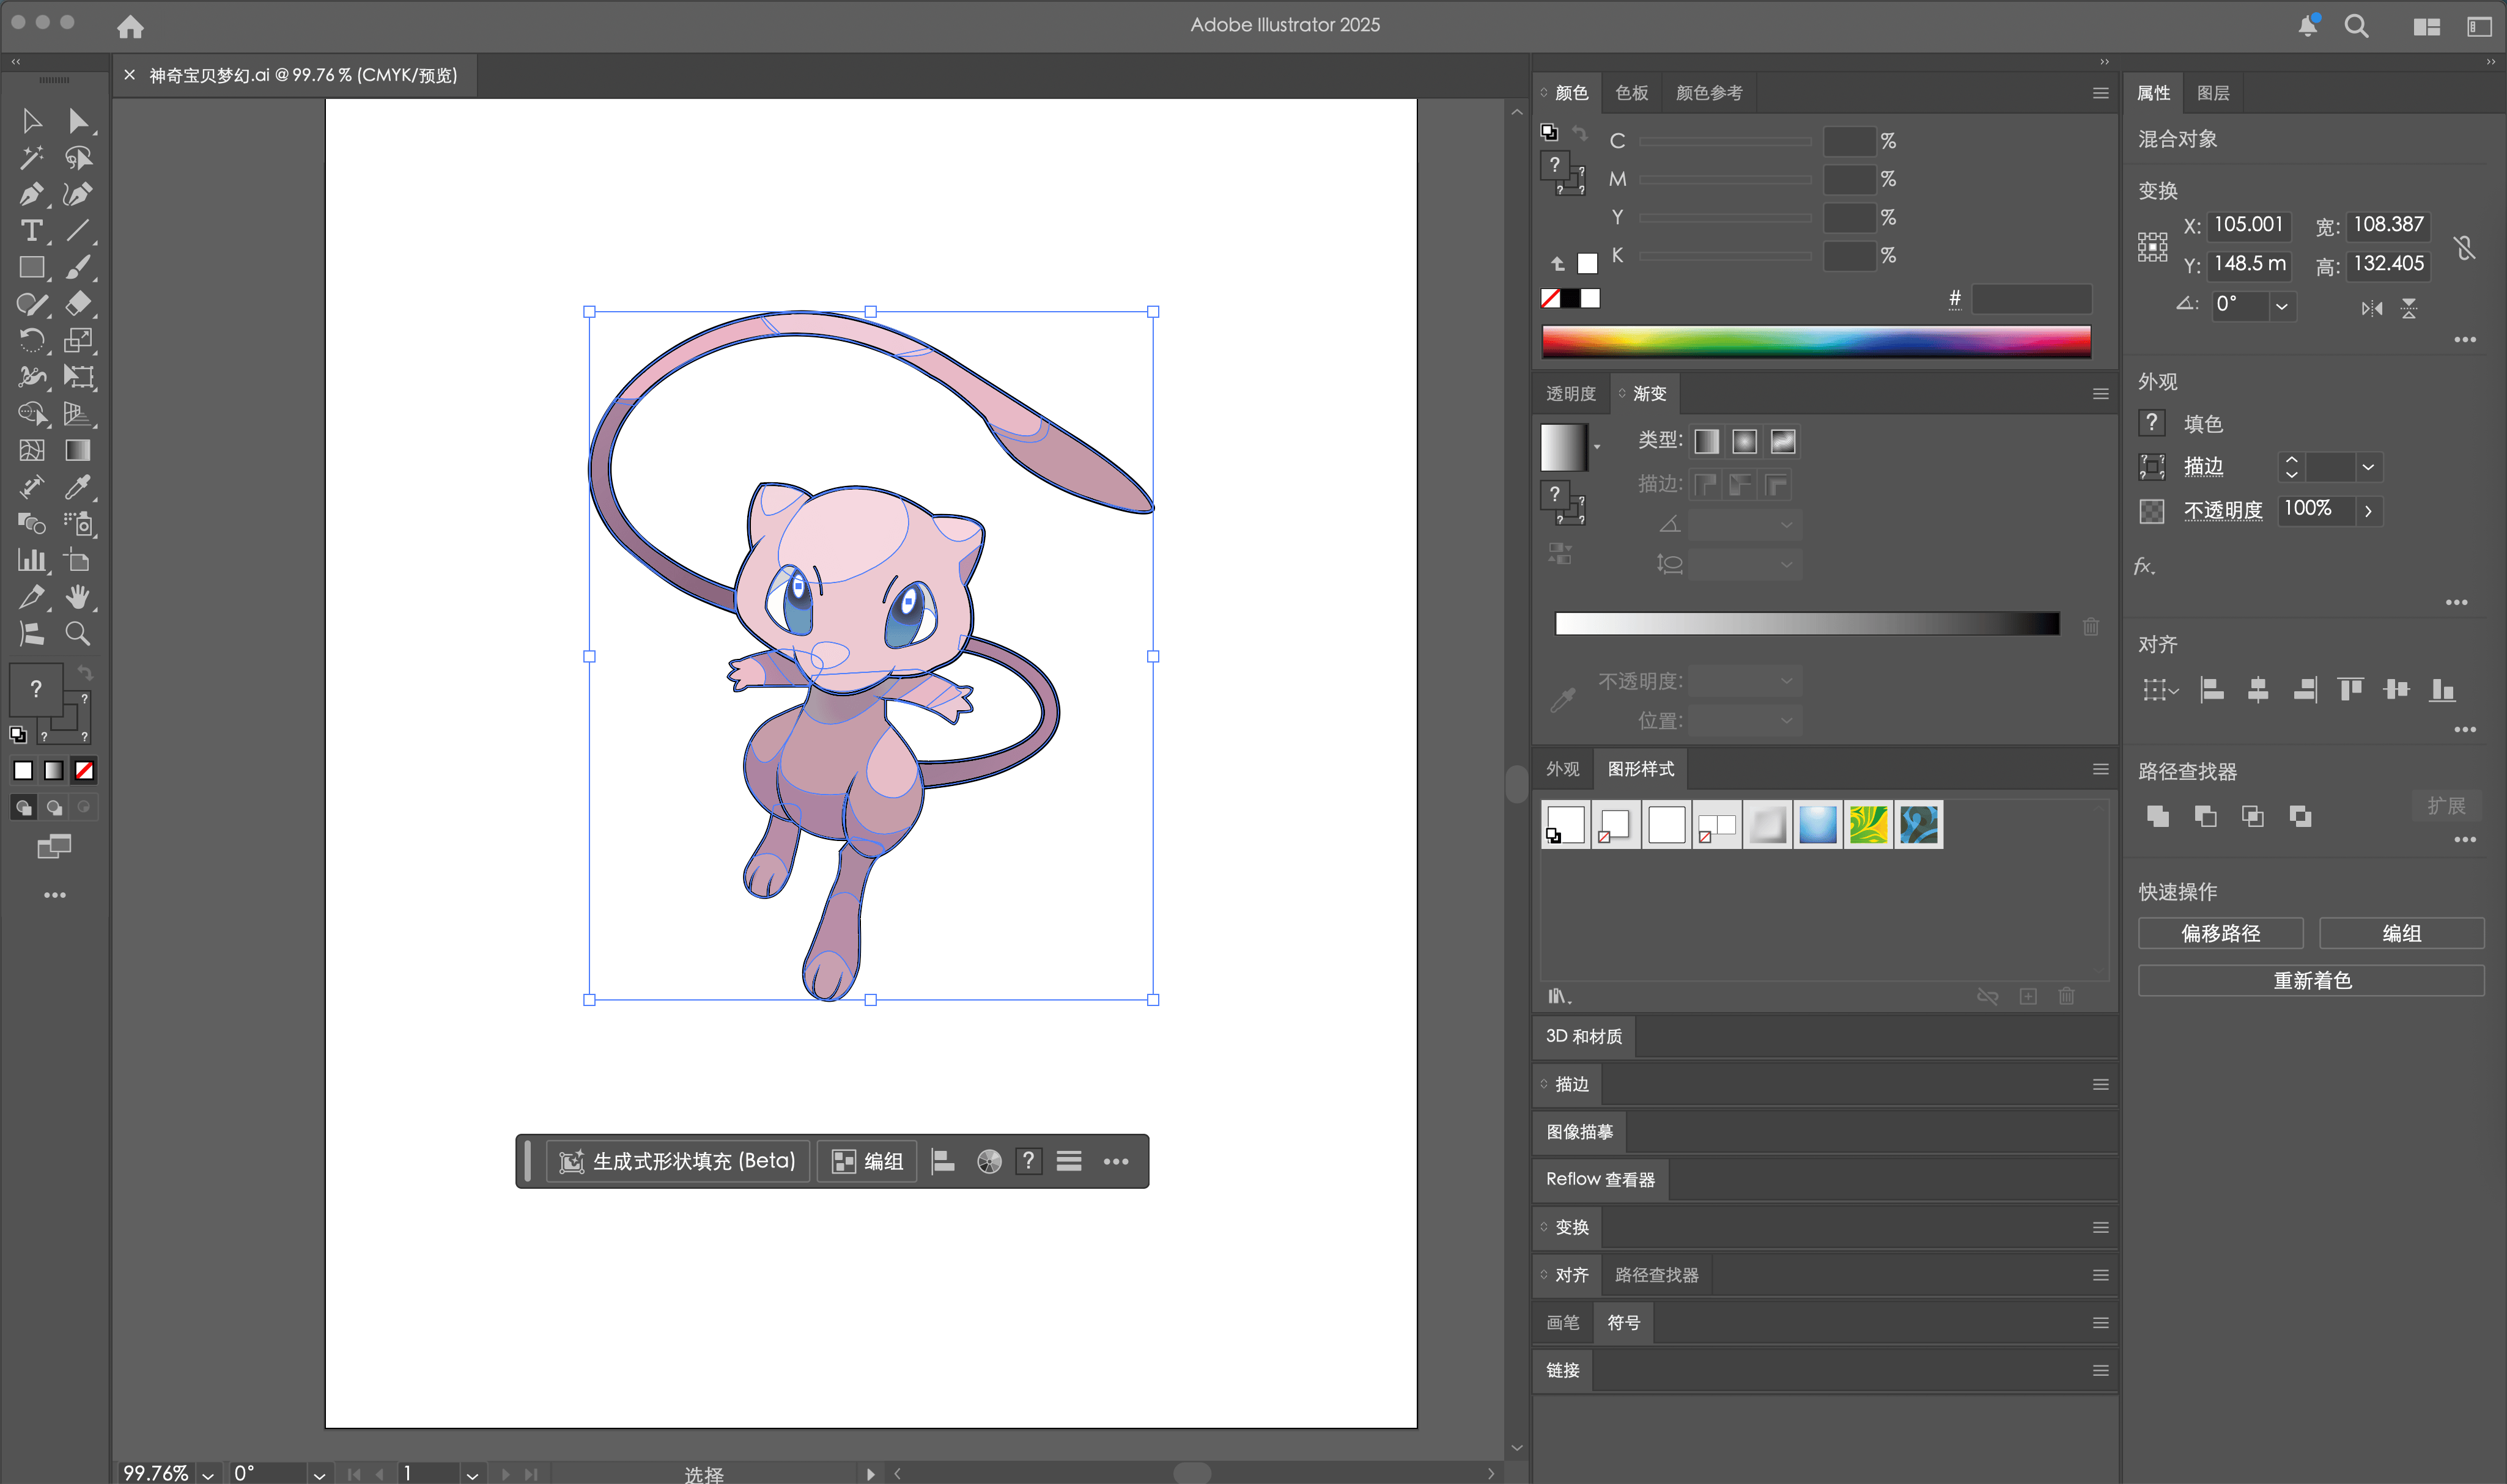Viewport: 2507px width, 1484px height.
Task: Select the Blend tool
Action: (32, 524)
